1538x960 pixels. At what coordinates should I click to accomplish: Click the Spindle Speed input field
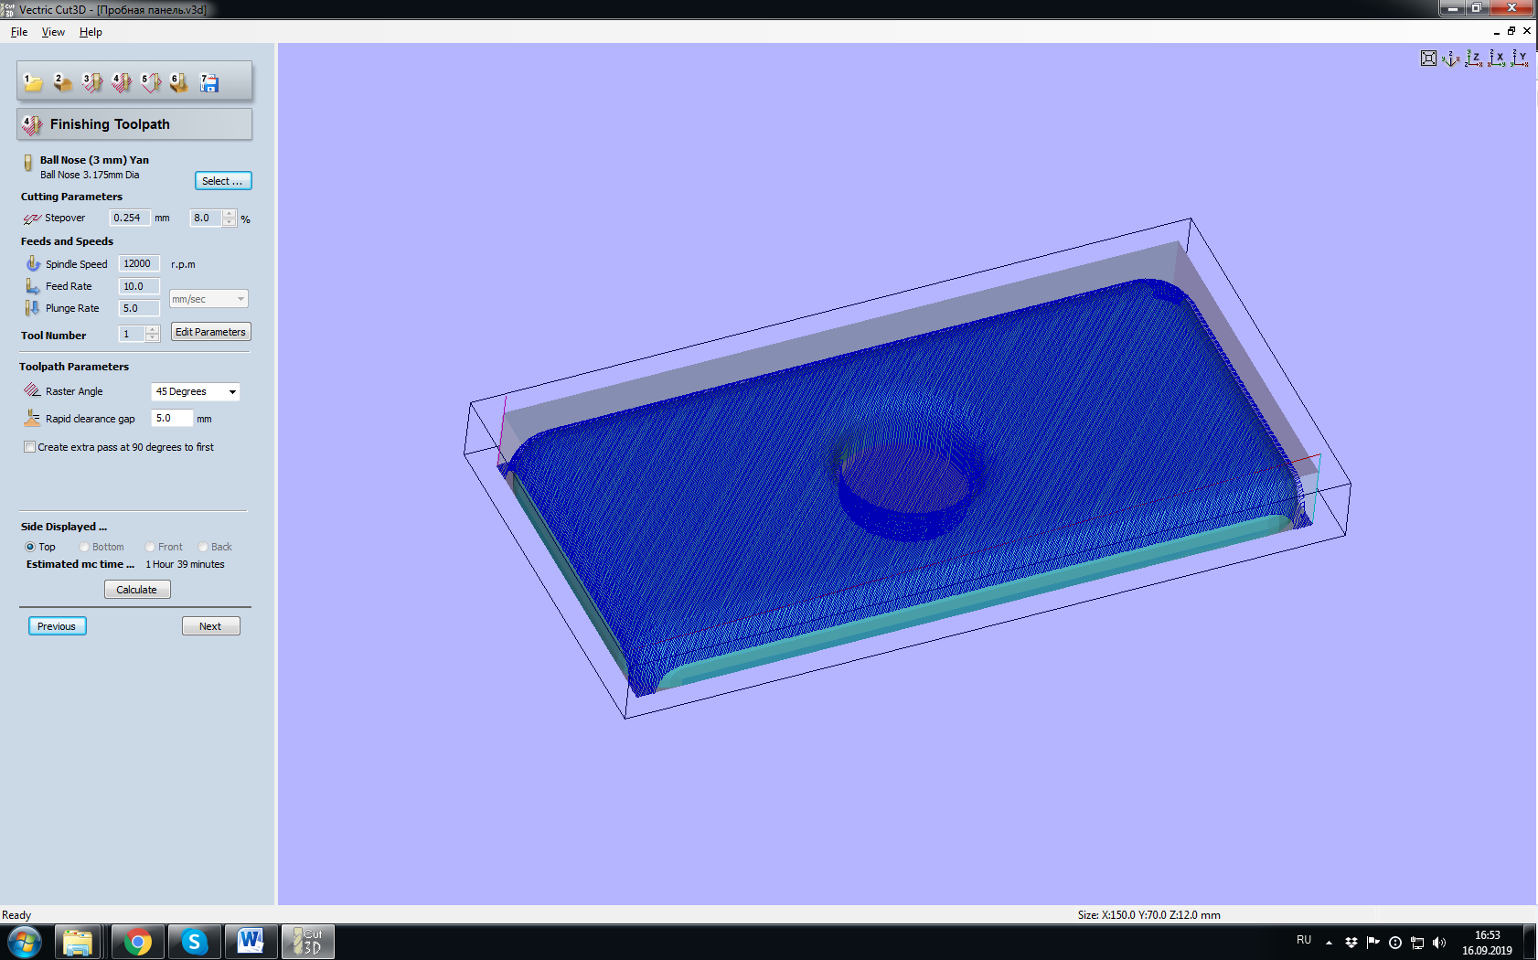[139, 263]
